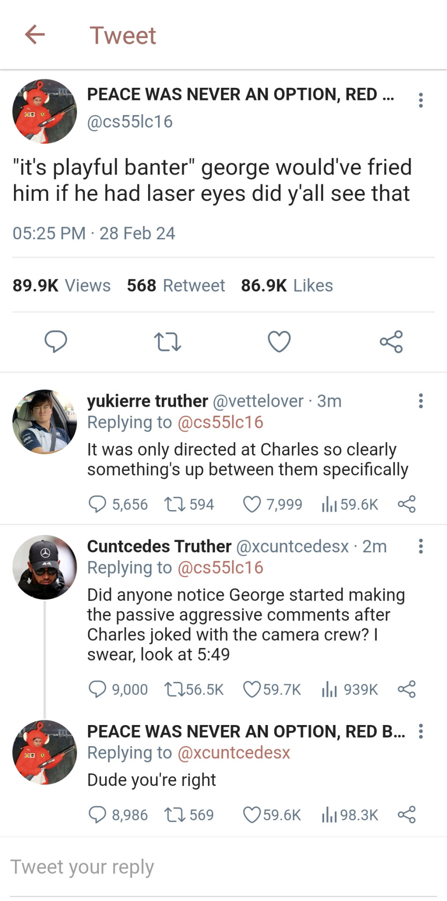This screenshot has width=447, height=901.
Task: Like the reply with 59.7K likes
Action: click(x=252, y=689)
